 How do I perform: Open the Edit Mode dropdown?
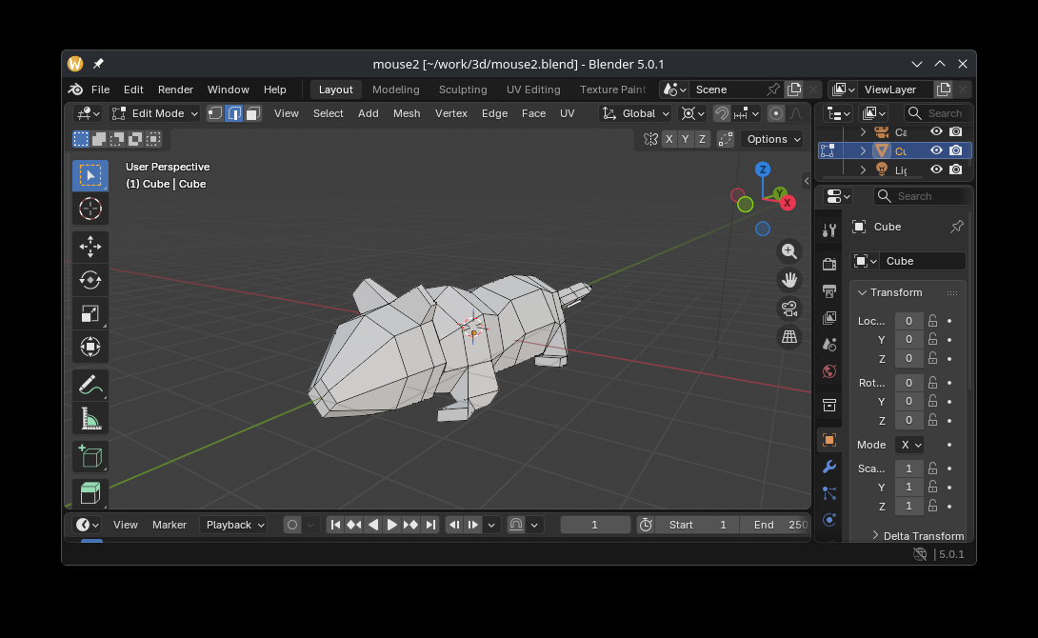pyautogui.click(x=155, y=113)
